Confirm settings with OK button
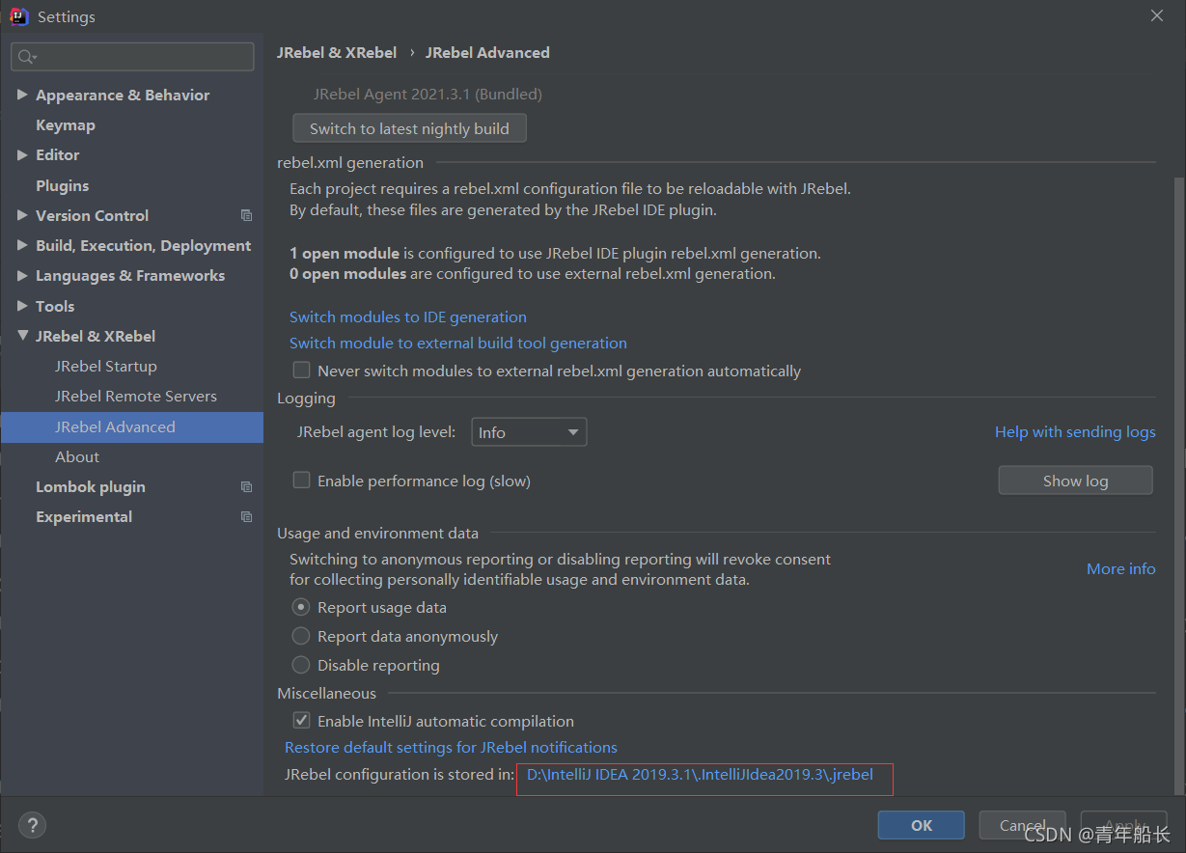 click(x=922, y=825)
